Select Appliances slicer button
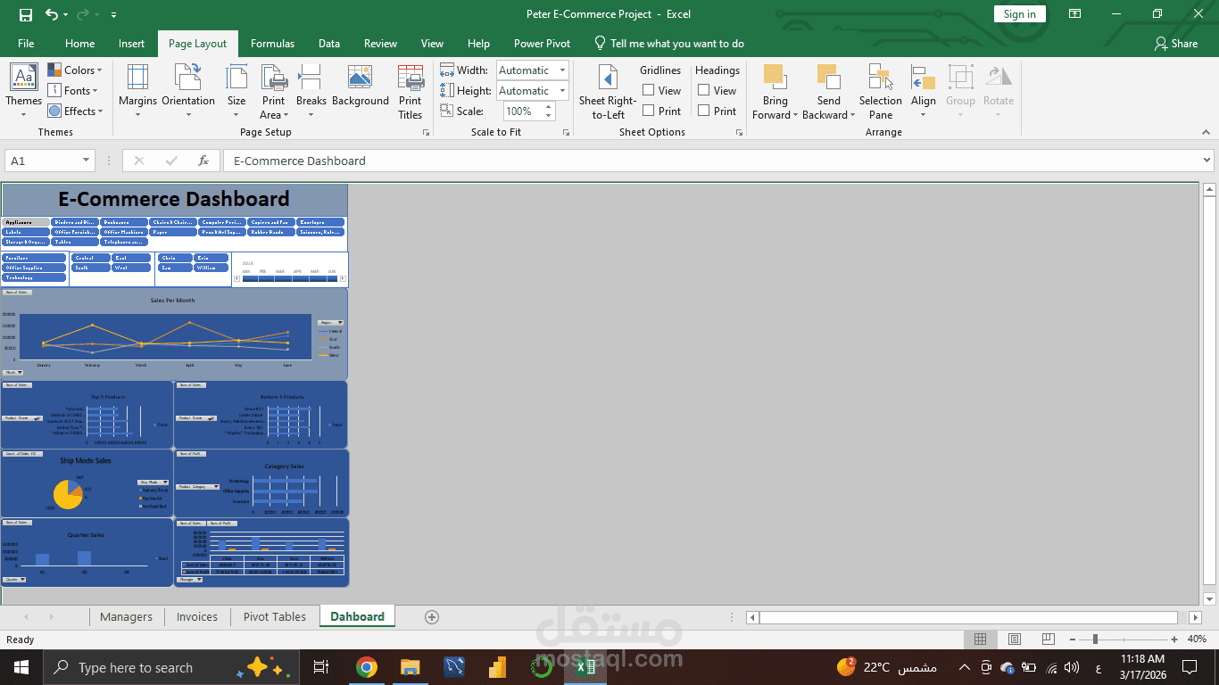The height and width of the screenshot is (685, 1219). pyautogui.click(x=25, y=222)
